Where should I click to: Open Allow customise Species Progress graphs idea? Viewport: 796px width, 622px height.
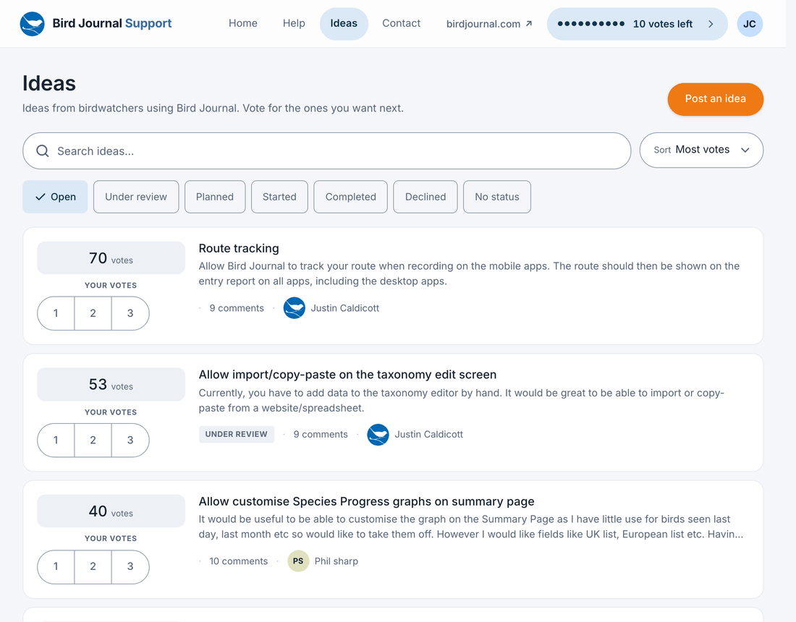point(367,501)
